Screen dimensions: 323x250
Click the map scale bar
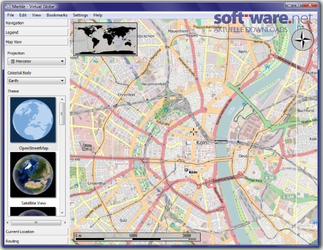tap(137, 237)
